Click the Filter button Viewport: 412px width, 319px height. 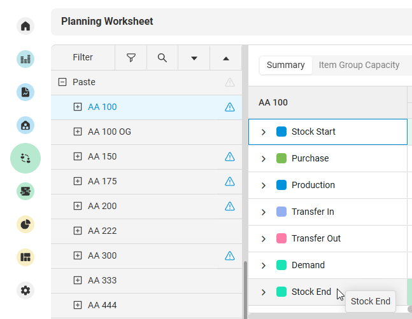point(83,58)
